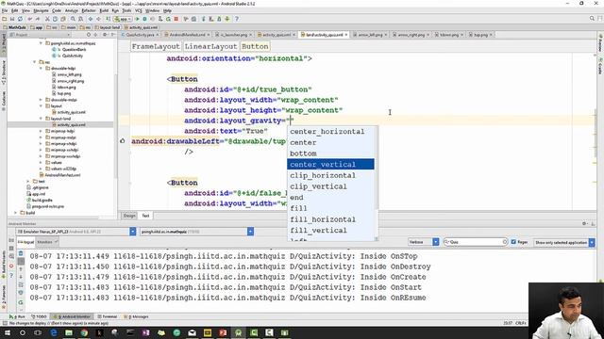Viewport: 604px width, 339px height.
Task: Switch to the arrow_left.png tab
Action: point(370,35)
